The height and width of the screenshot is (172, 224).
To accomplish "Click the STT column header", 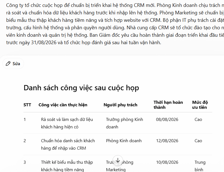I will point(27,105).
